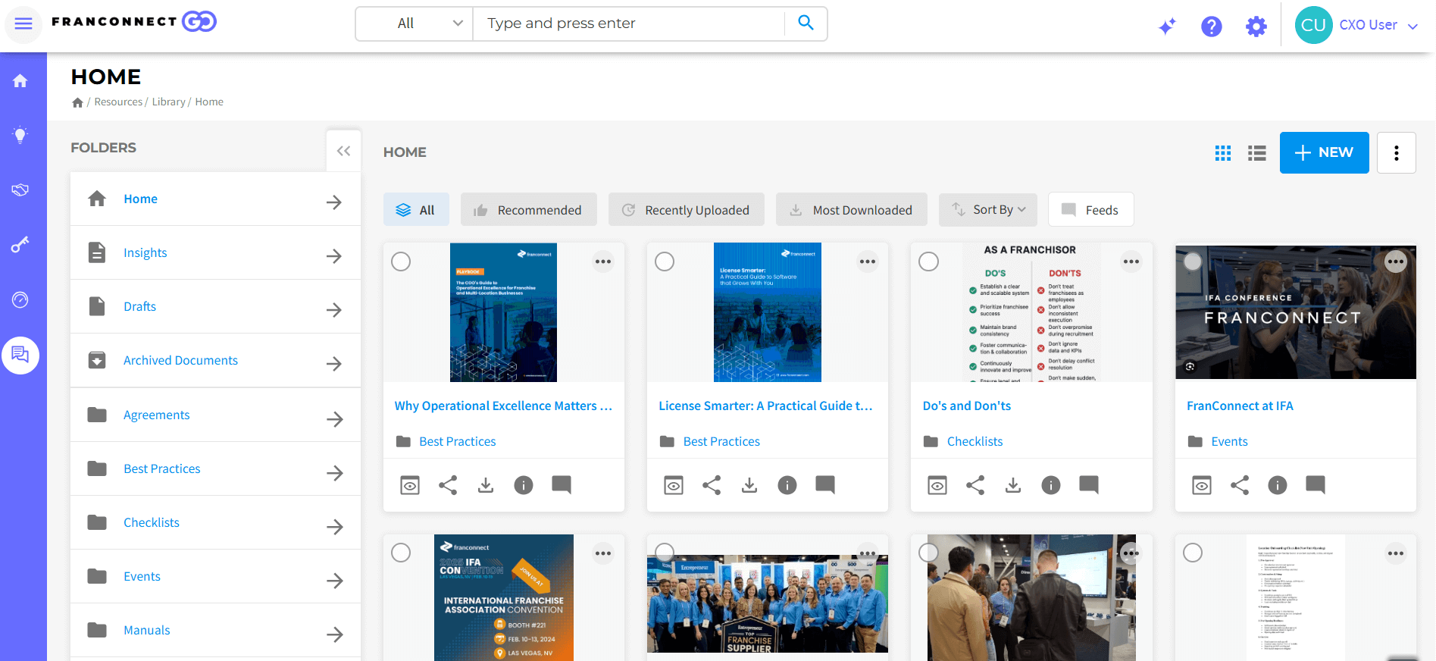Expand the Insights folder arrow
This screenshot has width=1436, height=661.
[x=334, y=256]
